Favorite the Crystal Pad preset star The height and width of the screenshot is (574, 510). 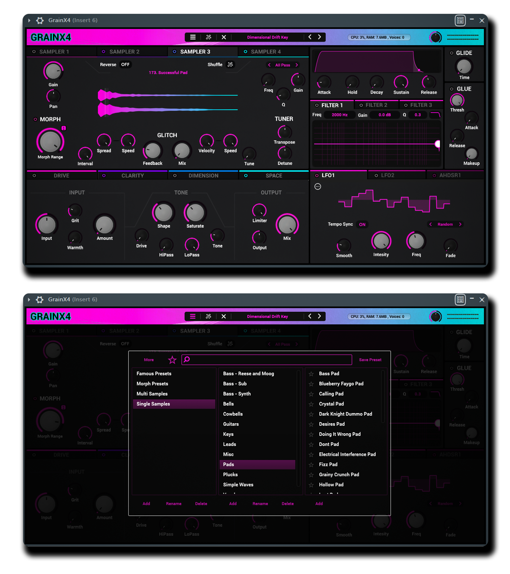click(x=311, y=404)
